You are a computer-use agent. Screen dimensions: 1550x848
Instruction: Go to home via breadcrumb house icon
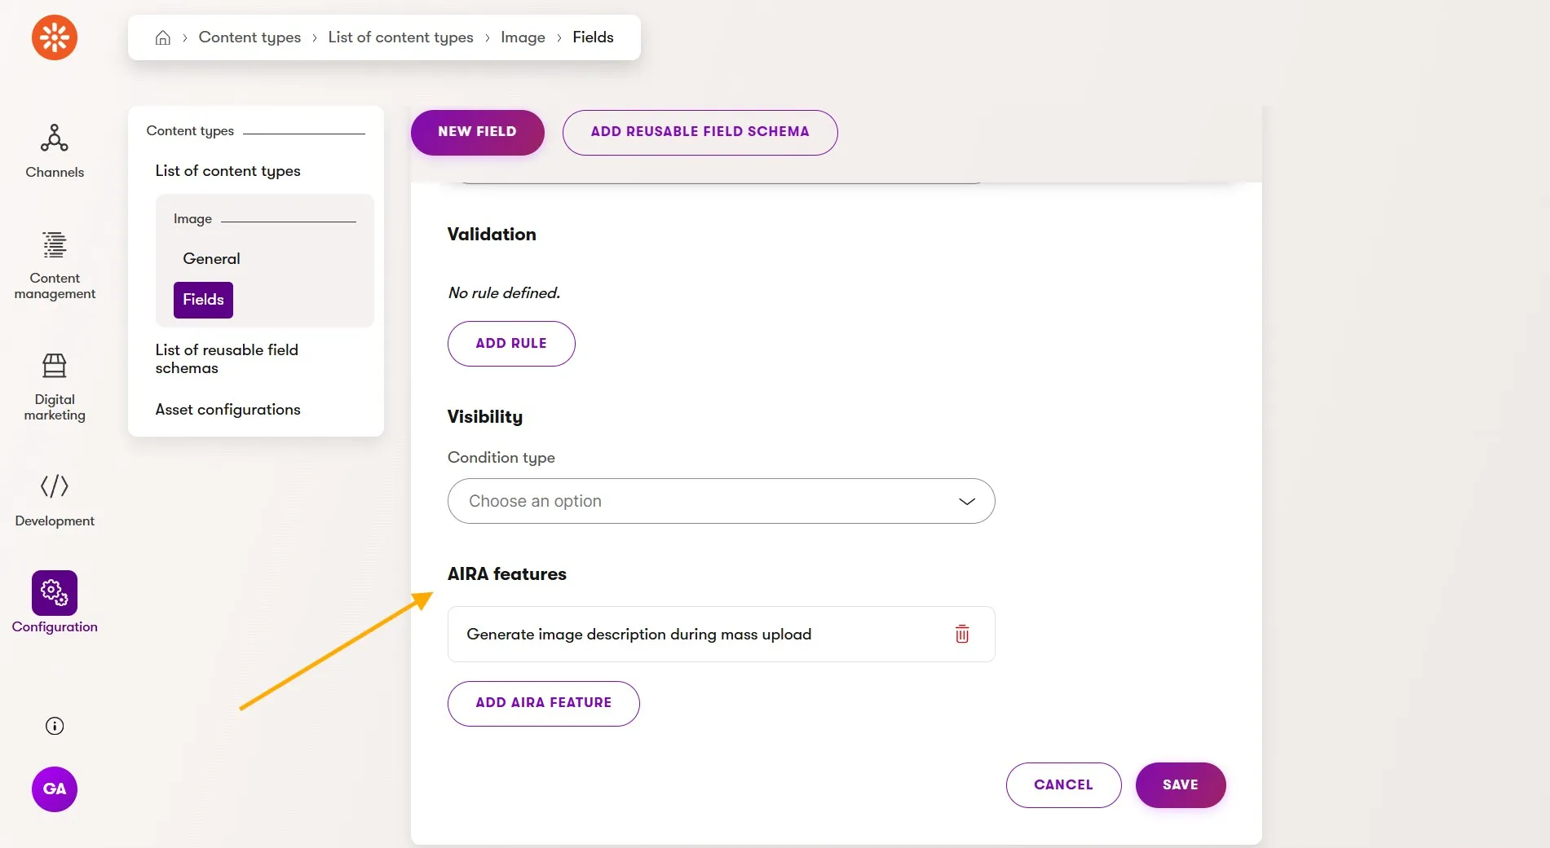coord(163,37)
